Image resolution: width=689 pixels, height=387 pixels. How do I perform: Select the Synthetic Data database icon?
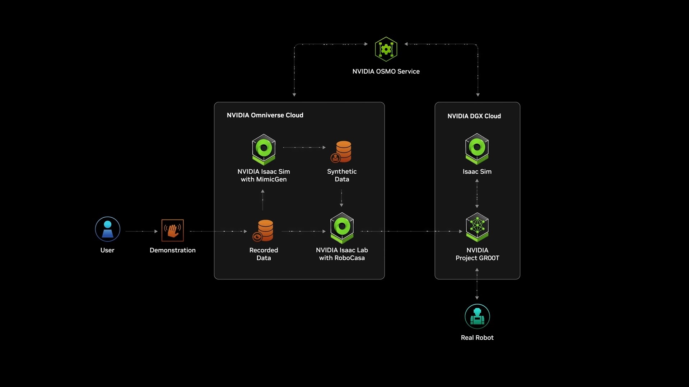tap(342, 152)
